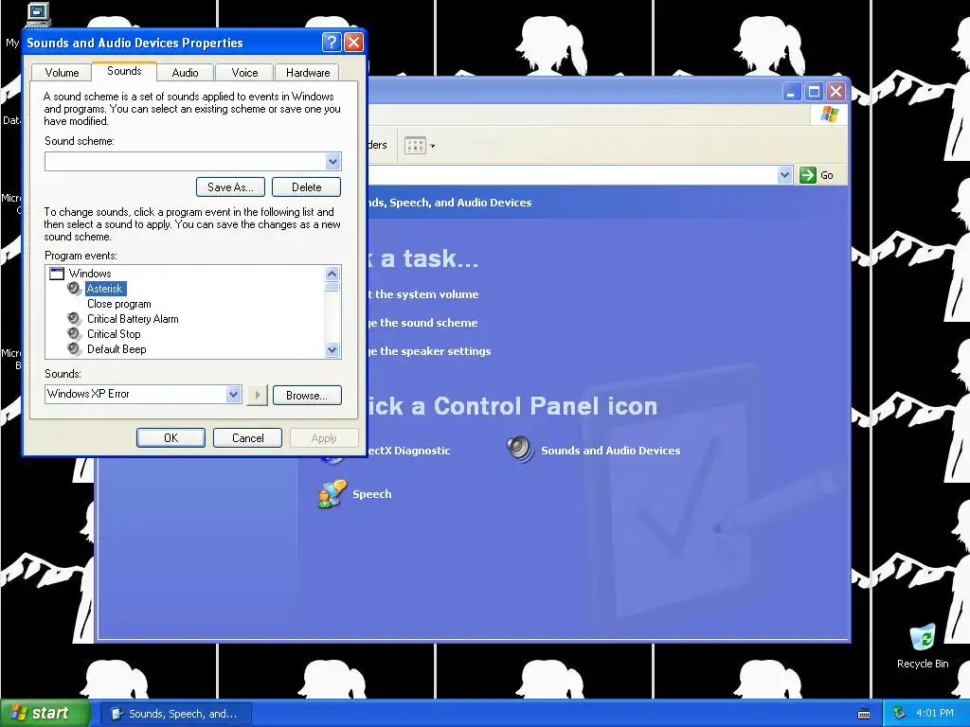
Task: Click the speaker icon beside Critical Battery Alarm
Action: tap(75, 319)
